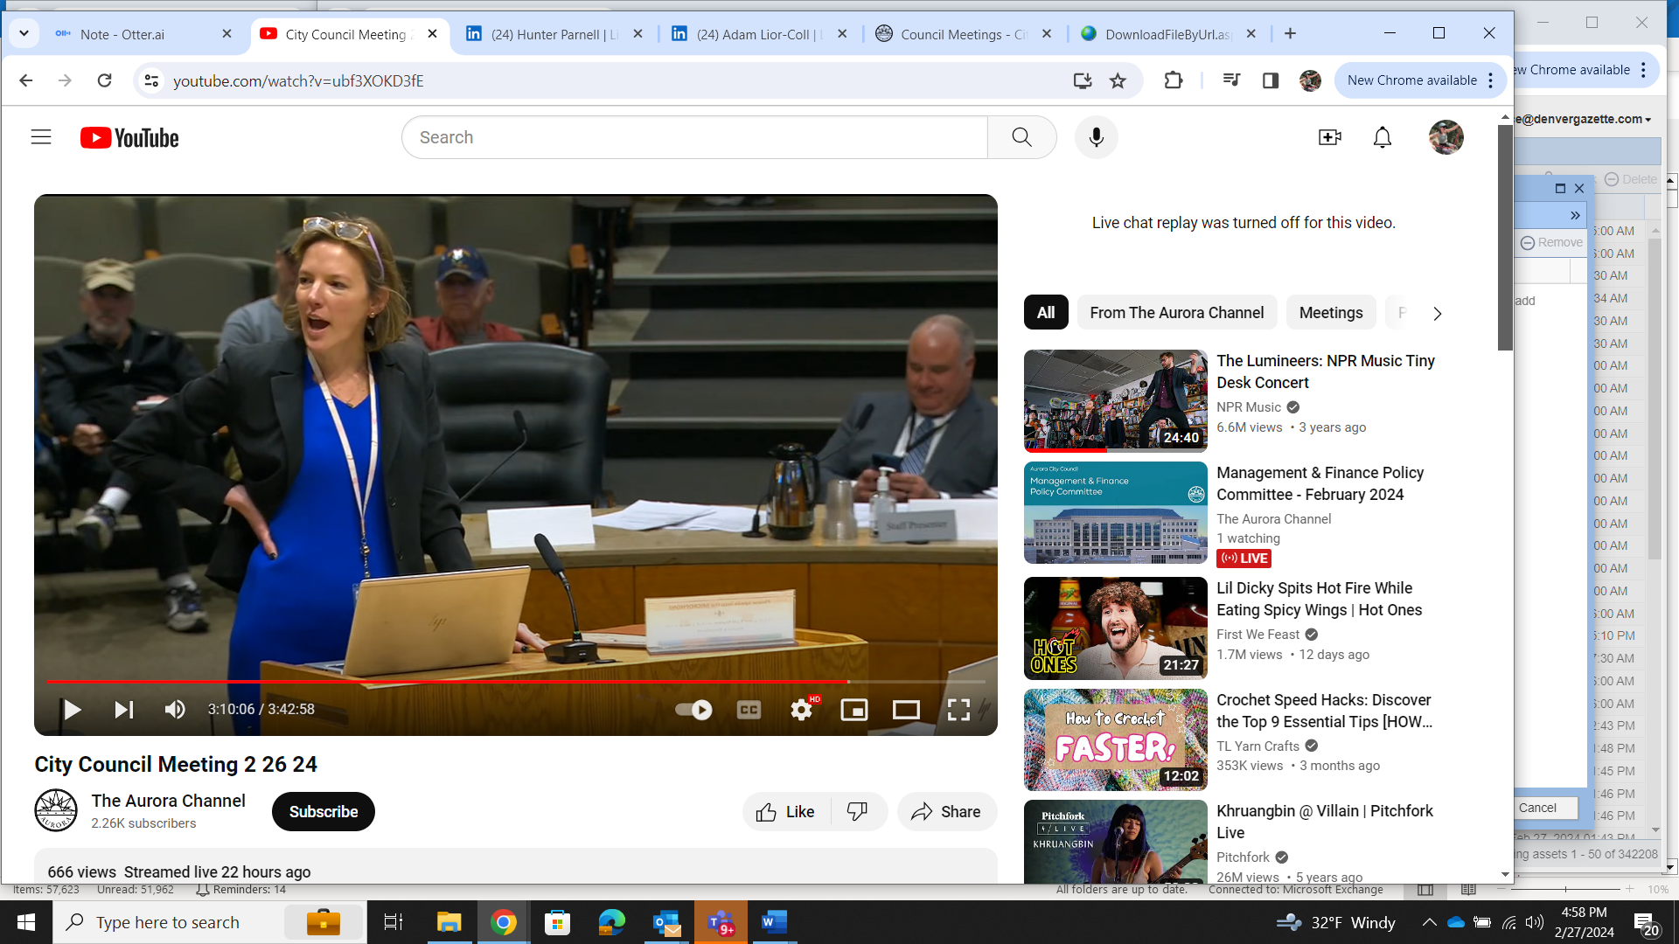Open miniplayer mode

point(853,710)
